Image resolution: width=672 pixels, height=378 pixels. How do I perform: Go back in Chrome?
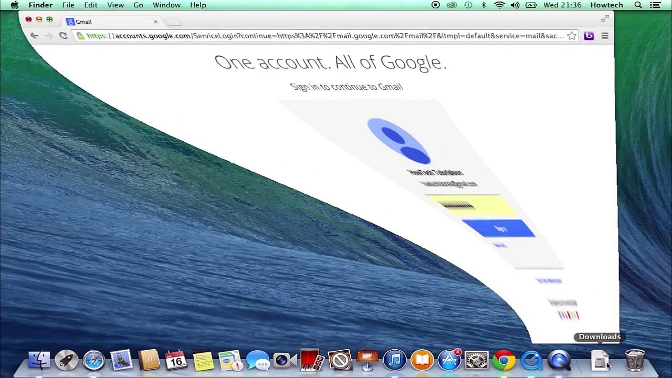pos(34,36)
